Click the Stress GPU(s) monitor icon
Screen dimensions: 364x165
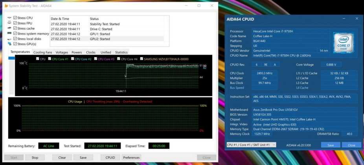point(9,44)
